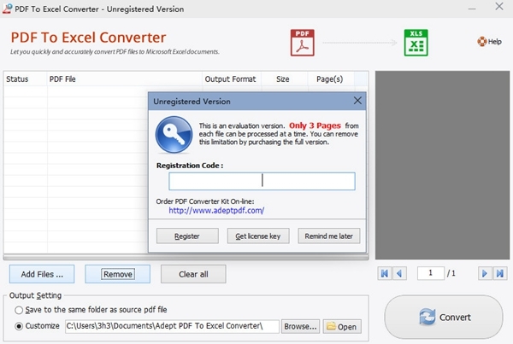Go to previous page in preview navigator
Screen dimensions: 513x344
pos(399,273)
